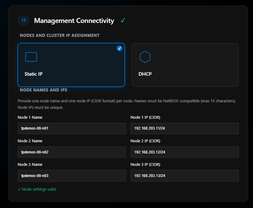Image resolution: width=253 pixels, height=208 pixels.
Task: Click the Management Connectivity section heading
Action: [74, 21]
